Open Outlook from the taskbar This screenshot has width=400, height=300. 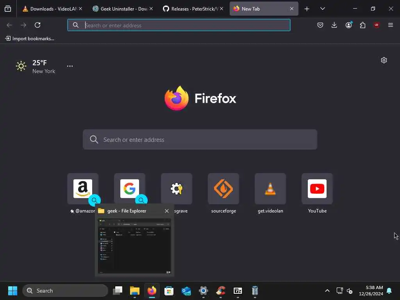click(186, 291)
